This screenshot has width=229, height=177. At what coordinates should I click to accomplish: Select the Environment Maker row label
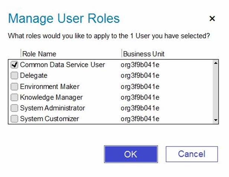pyautogui.click(x=49, y=87)
